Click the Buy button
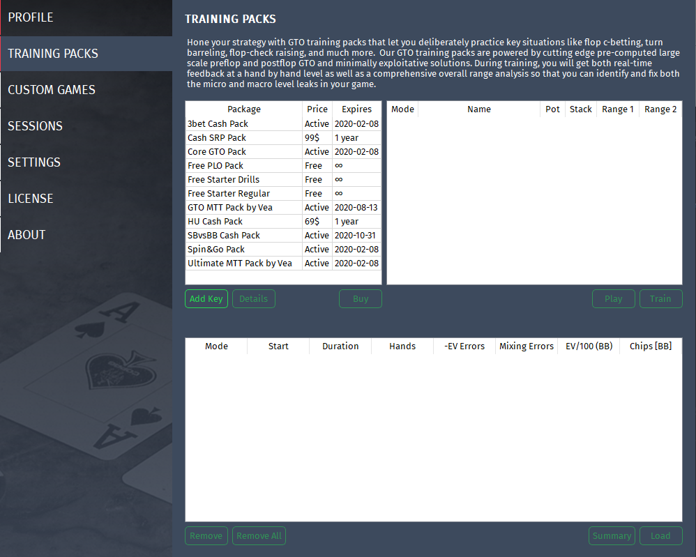This screenshot has height=557, width=696. pos(361,298)
